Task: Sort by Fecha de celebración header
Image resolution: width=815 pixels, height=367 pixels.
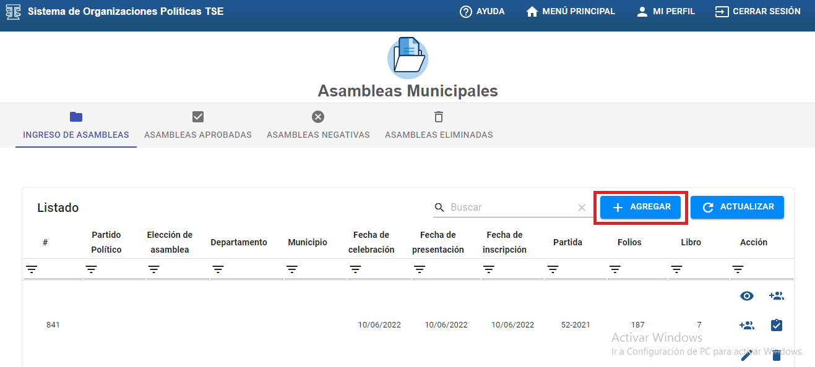Action: pos(371,242)
